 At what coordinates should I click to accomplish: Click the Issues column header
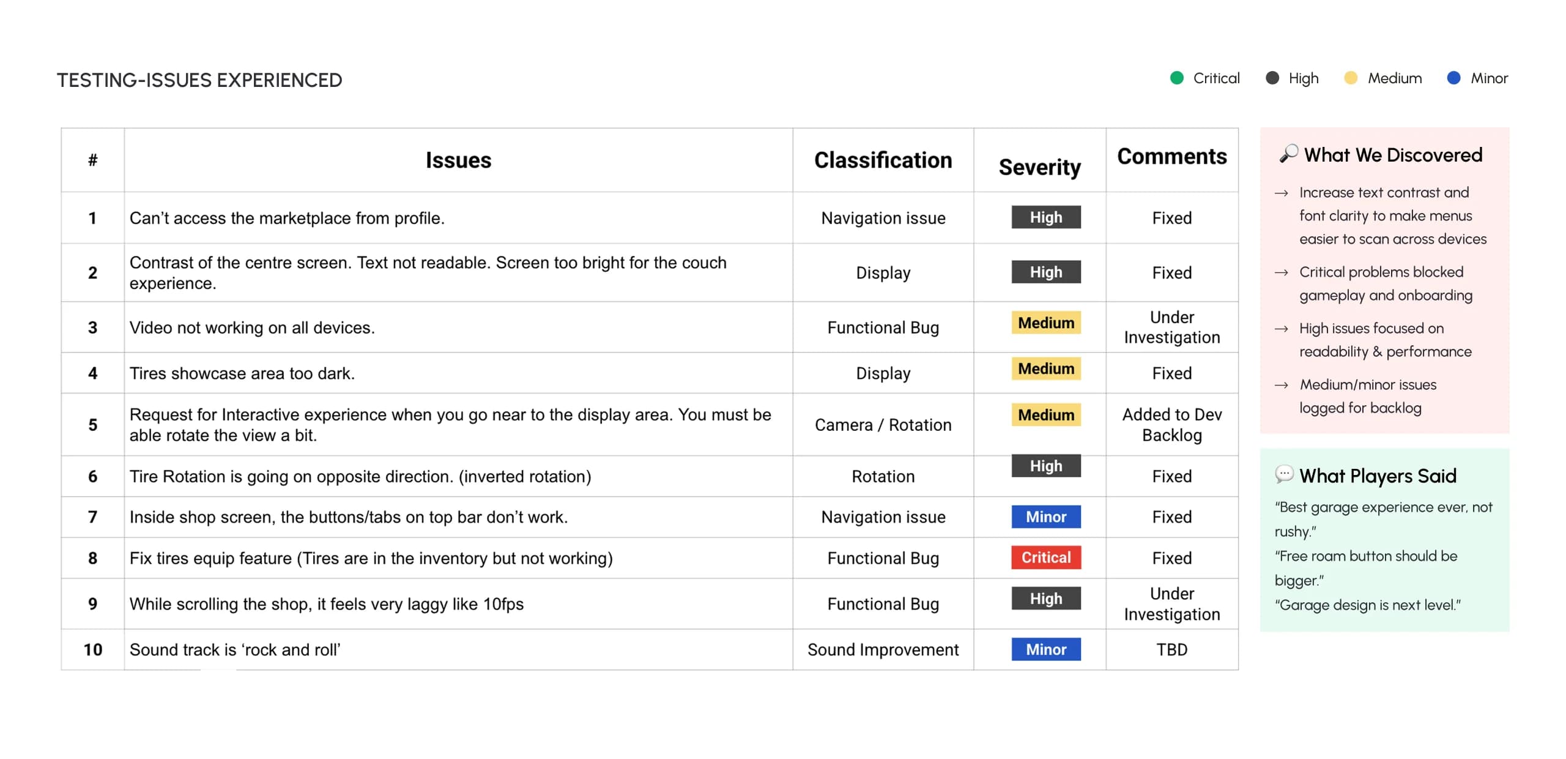pos(458,160)
